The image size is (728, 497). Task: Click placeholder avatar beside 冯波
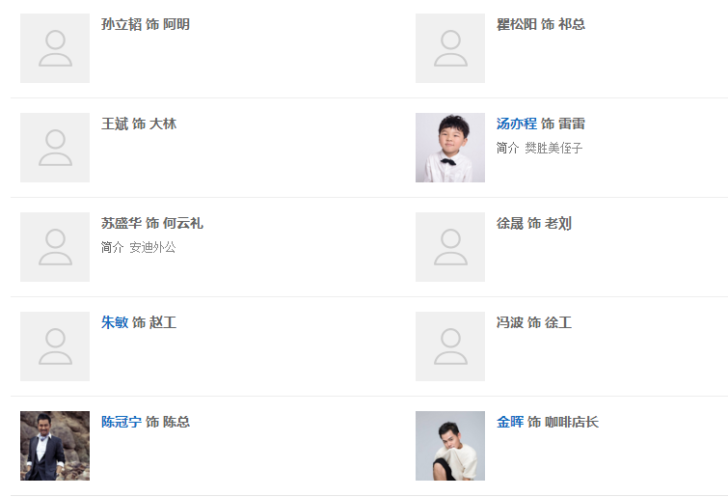[450, 346]
